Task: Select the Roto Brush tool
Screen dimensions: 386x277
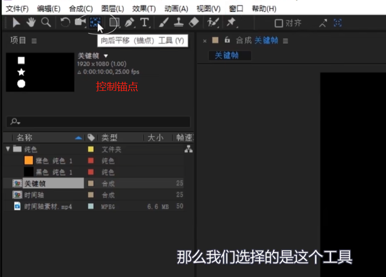Action: pyautogui.click(x=213, y=23)
